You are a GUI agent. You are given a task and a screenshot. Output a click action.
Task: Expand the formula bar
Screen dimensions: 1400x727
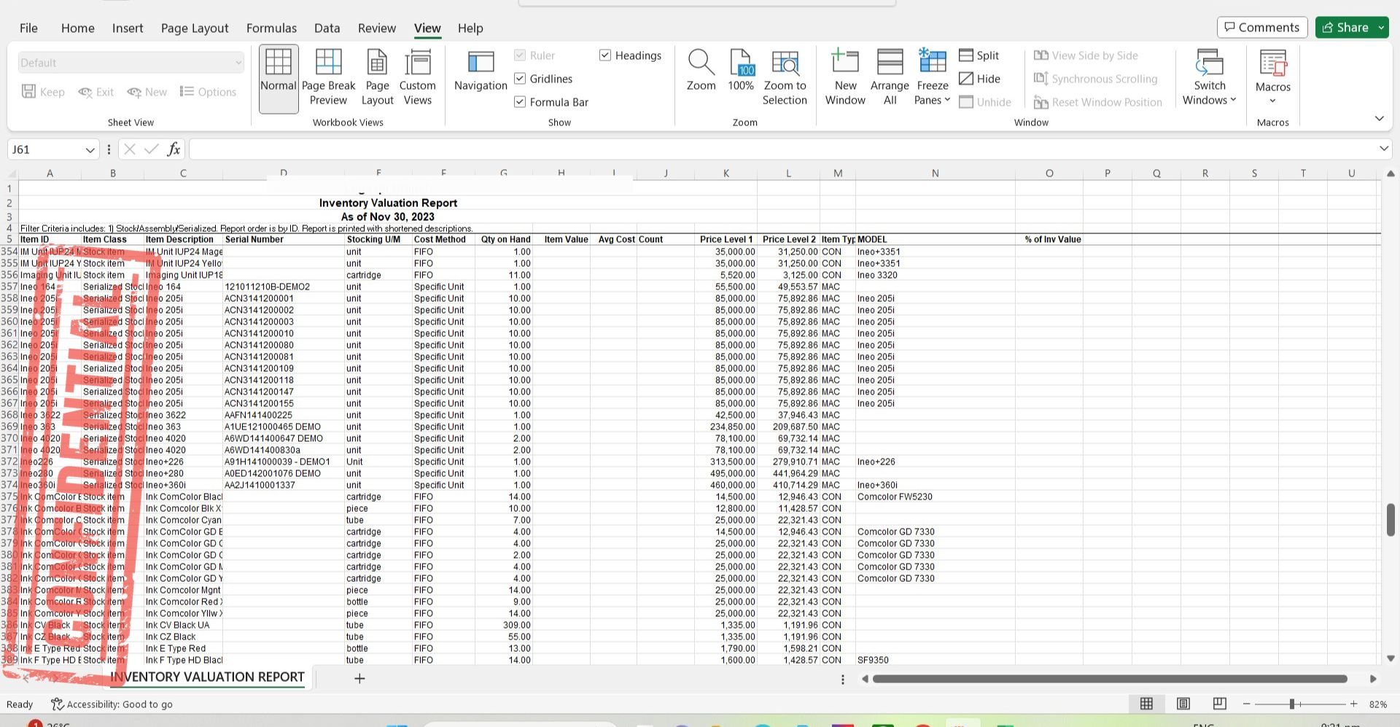(x=1383, y=149)
